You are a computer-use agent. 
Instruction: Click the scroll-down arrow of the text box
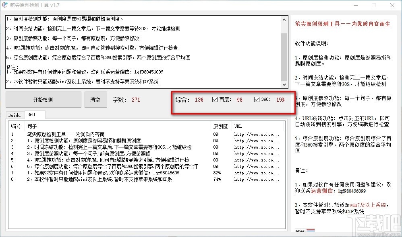coord(284,85)
